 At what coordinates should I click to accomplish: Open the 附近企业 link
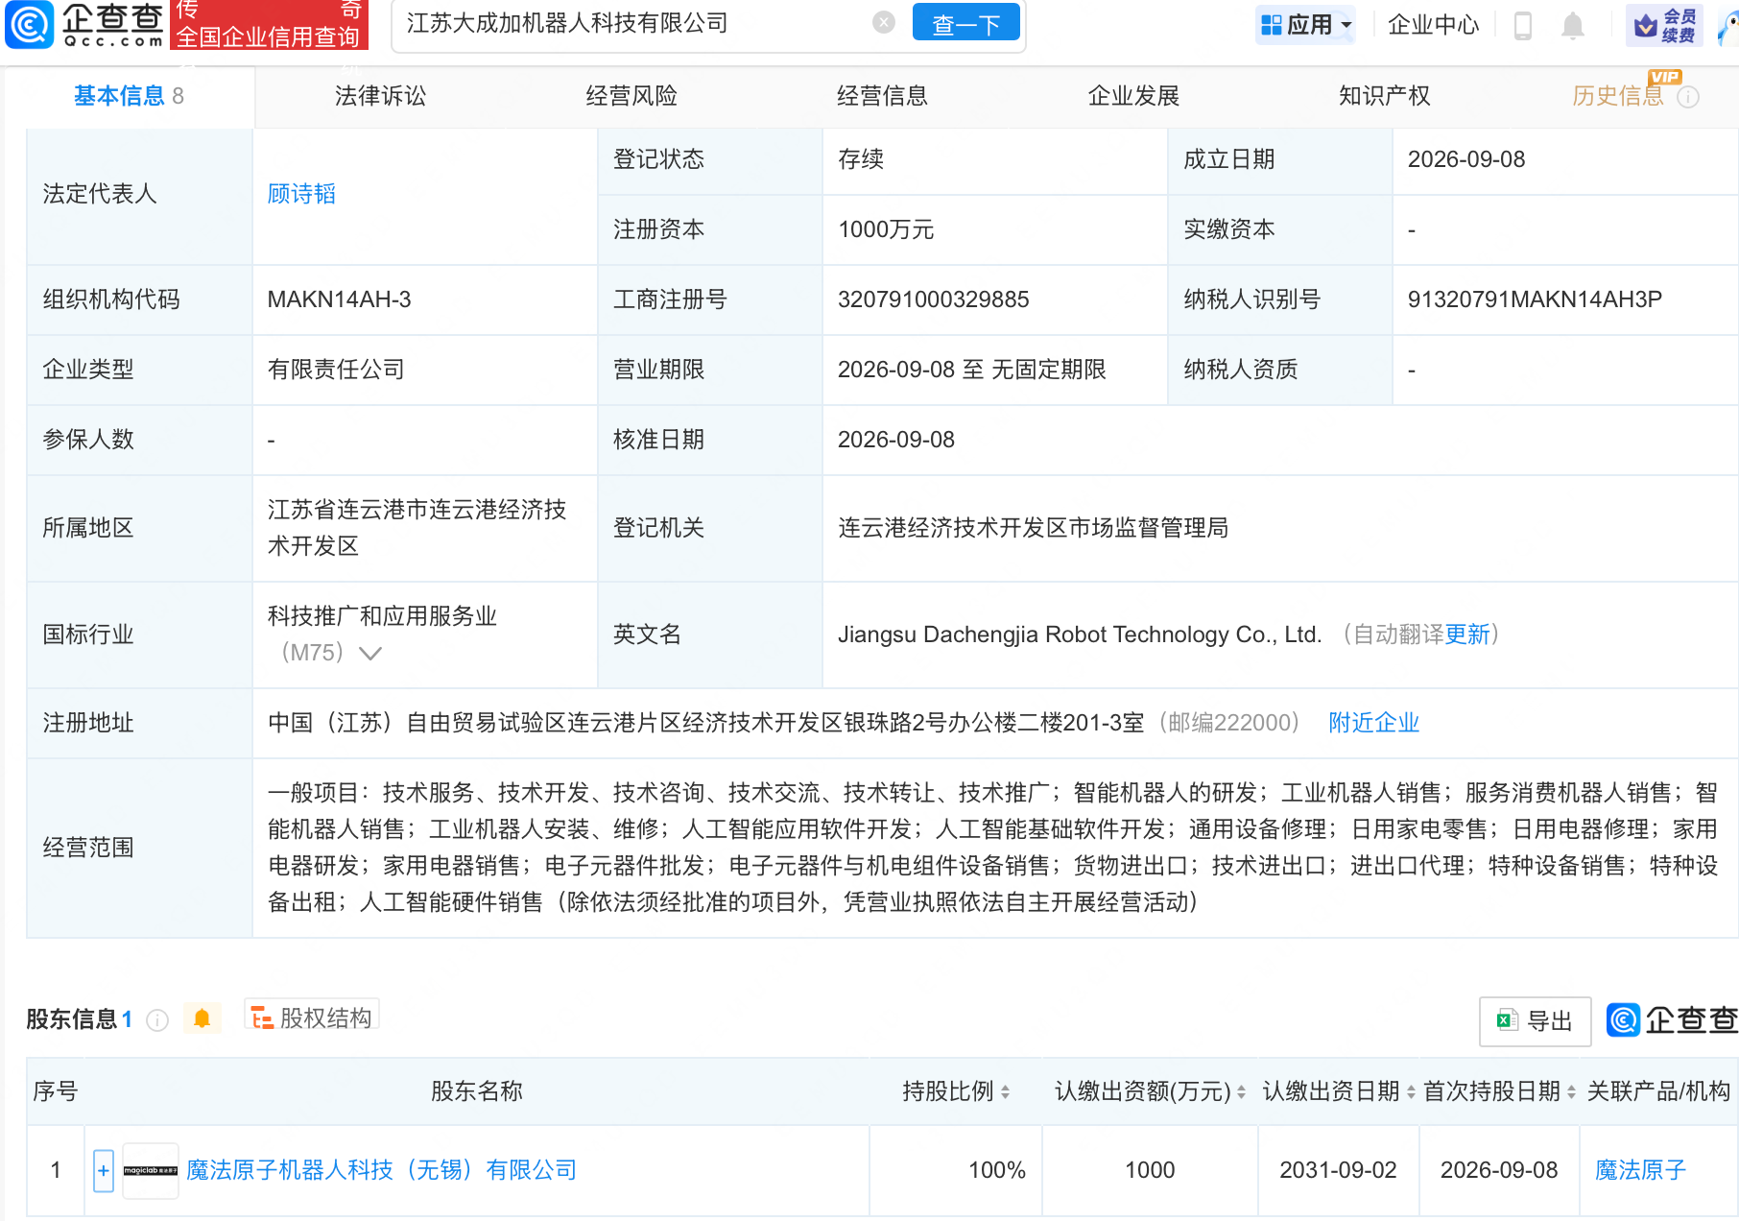[1373, 723]
